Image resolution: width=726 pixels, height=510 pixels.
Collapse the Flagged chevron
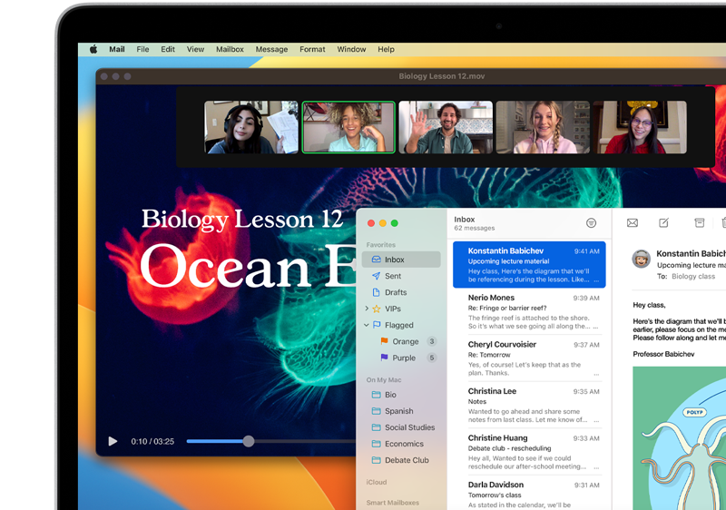tap(367, 325)
